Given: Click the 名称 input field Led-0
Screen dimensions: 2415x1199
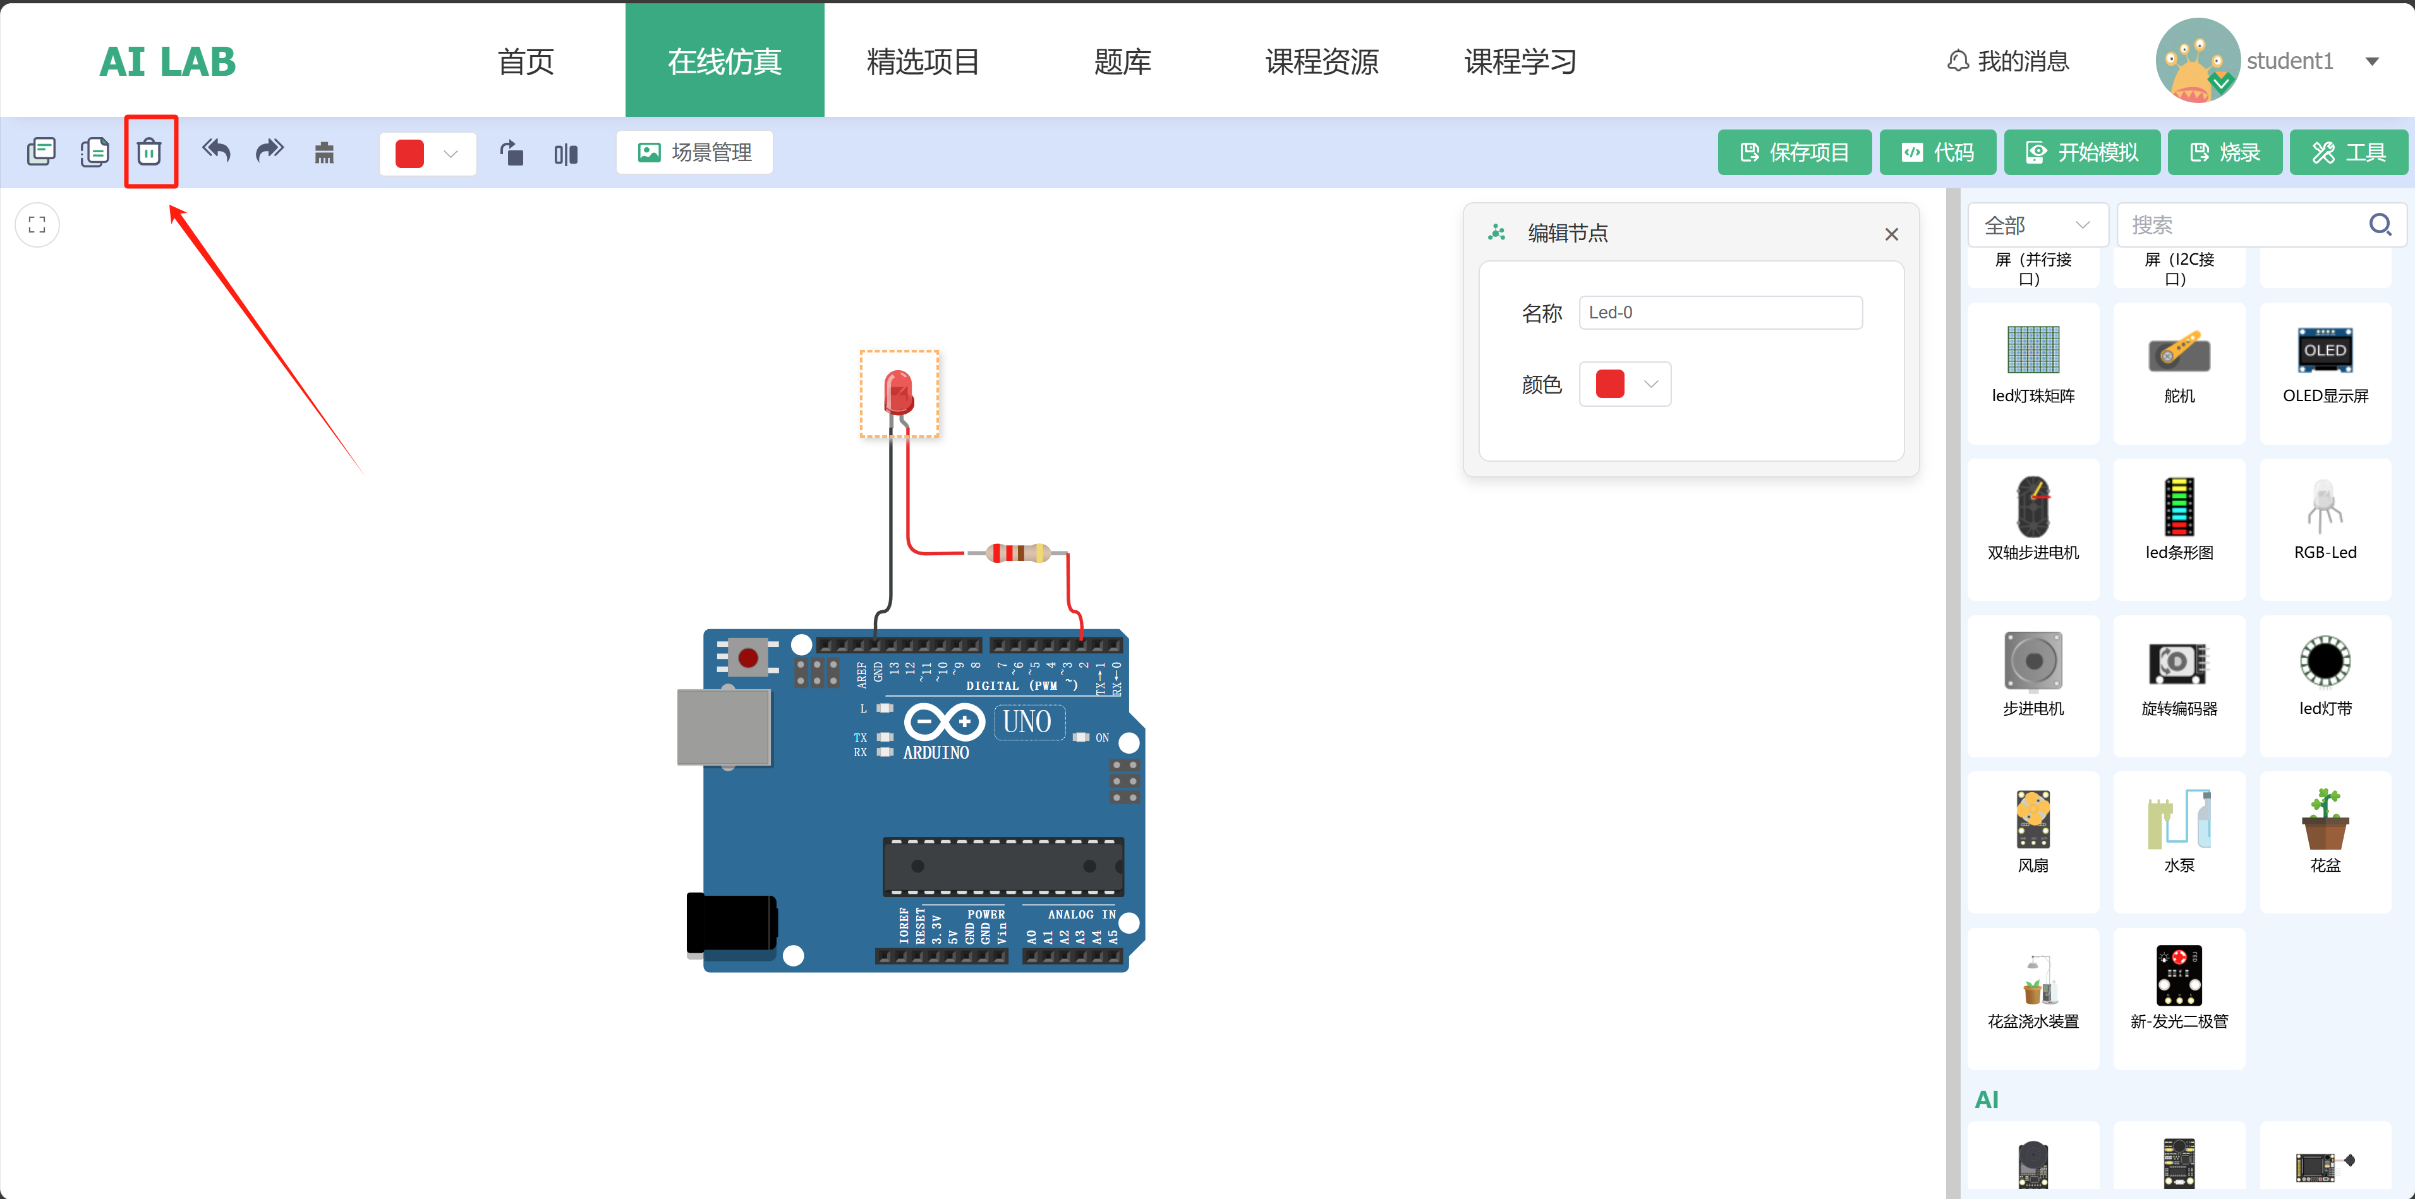Looking at the screenshot, I should pos(1721,313).
